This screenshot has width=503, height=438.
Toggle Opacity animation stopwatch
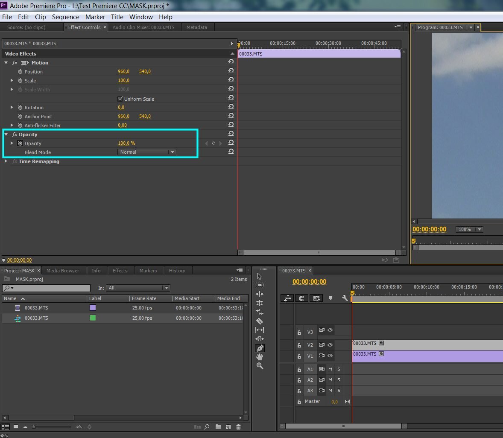point(20,143)
